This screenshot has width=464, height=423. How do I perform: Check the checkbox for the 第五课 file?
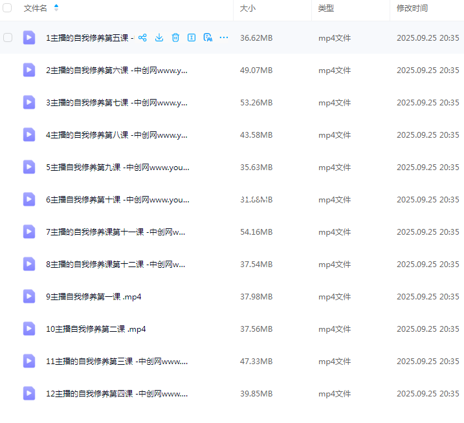8,38
